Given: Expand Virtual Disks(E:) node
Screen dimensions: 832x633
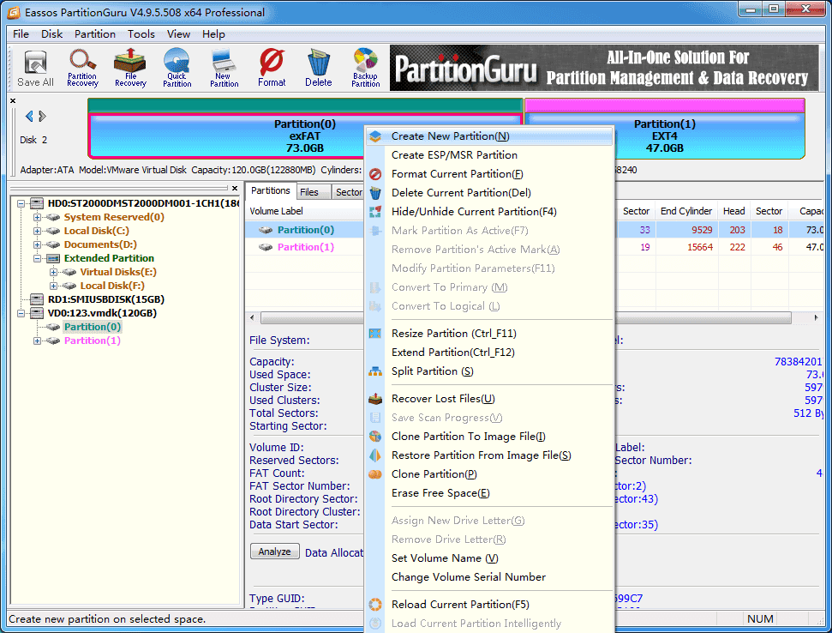Looking at the screenshot, I should (x=54, y=273).
